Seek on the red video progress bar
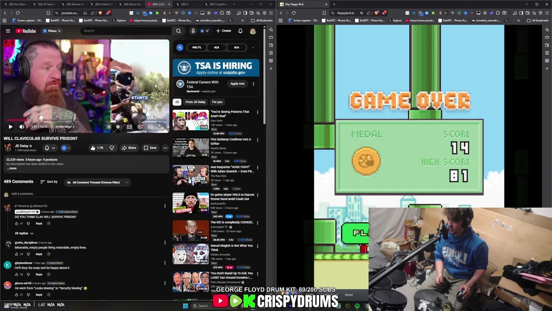The width and height of the screenshot is (552, 311). pyautogui.click(x=86, y=121)
